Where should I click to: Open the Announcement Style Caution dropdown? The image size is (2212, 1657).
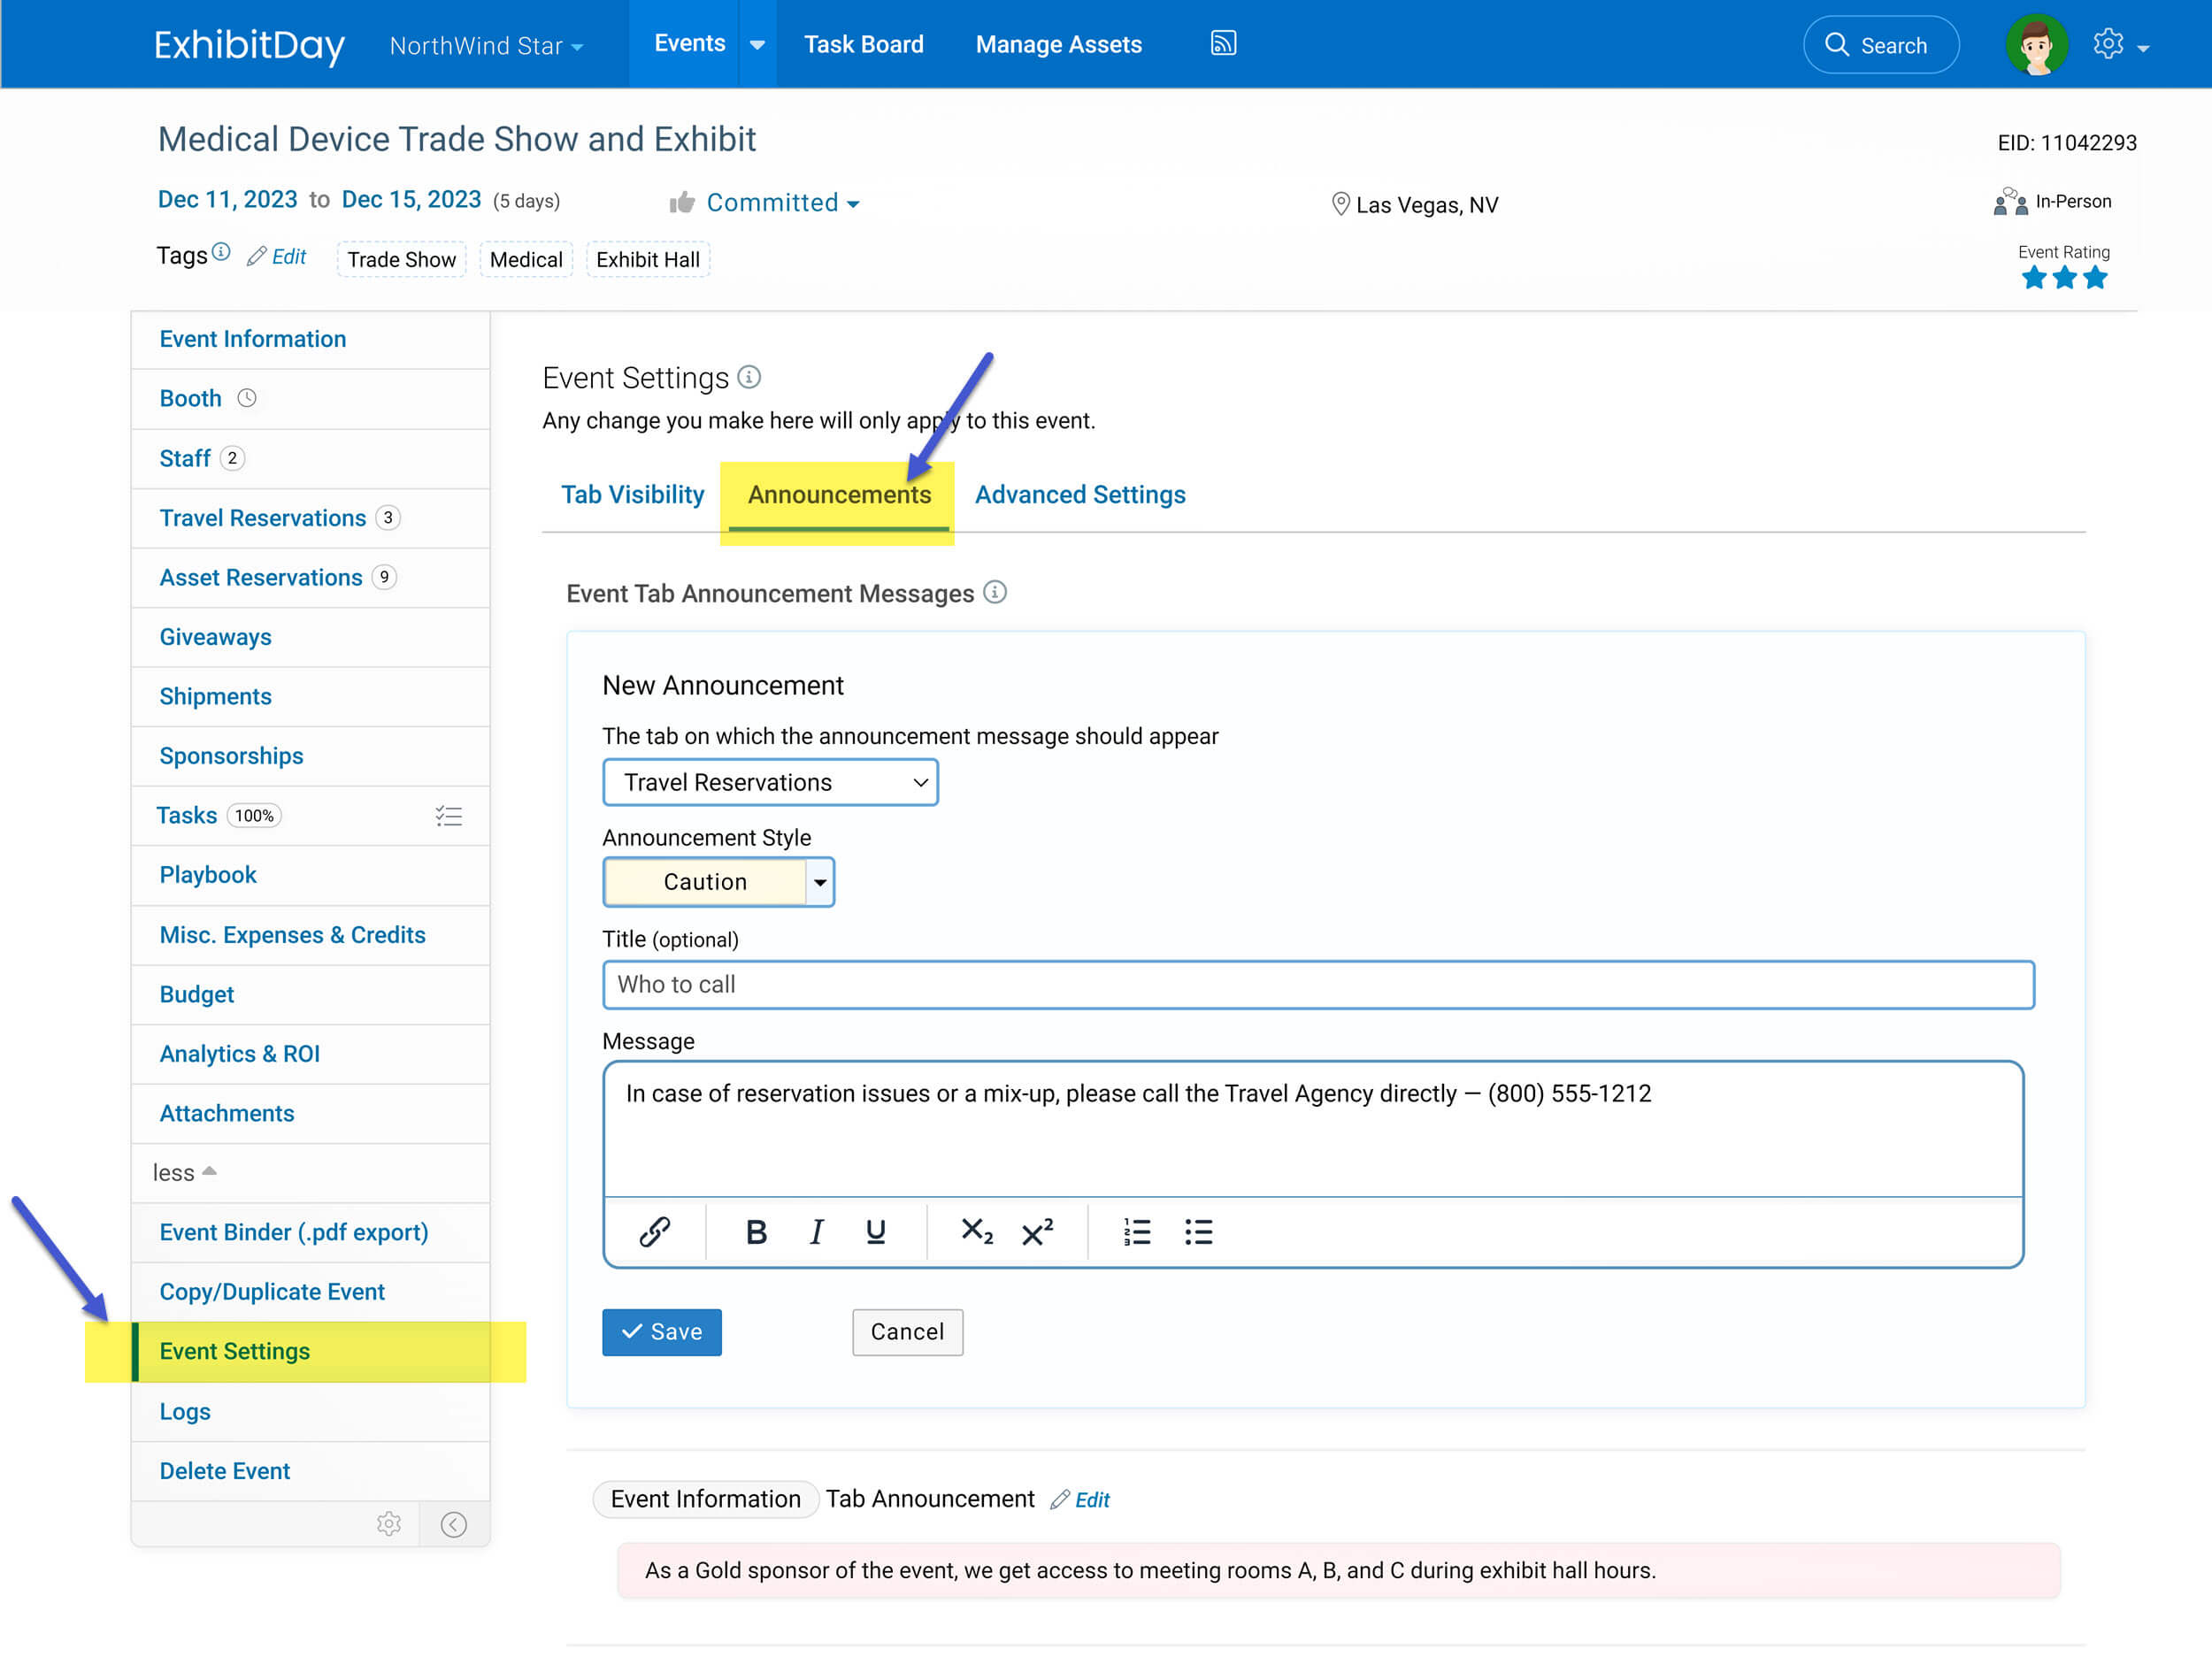[820, 882]
